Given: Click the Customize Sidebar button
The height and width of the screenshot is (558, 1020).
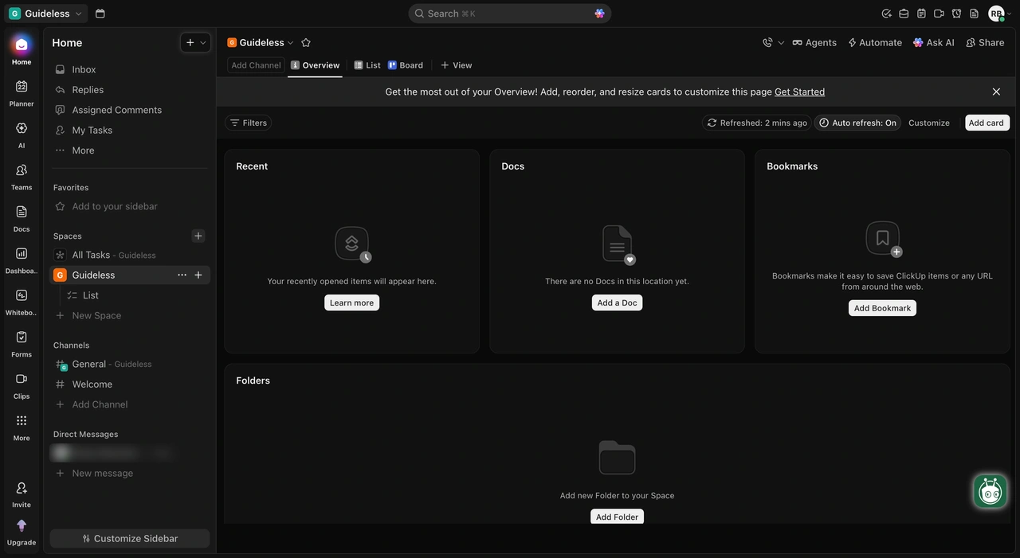Looking at the screenshot, I should 130,538.
